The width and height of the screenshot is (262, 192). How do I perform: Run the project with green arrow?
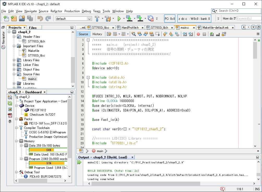[119, 18]
